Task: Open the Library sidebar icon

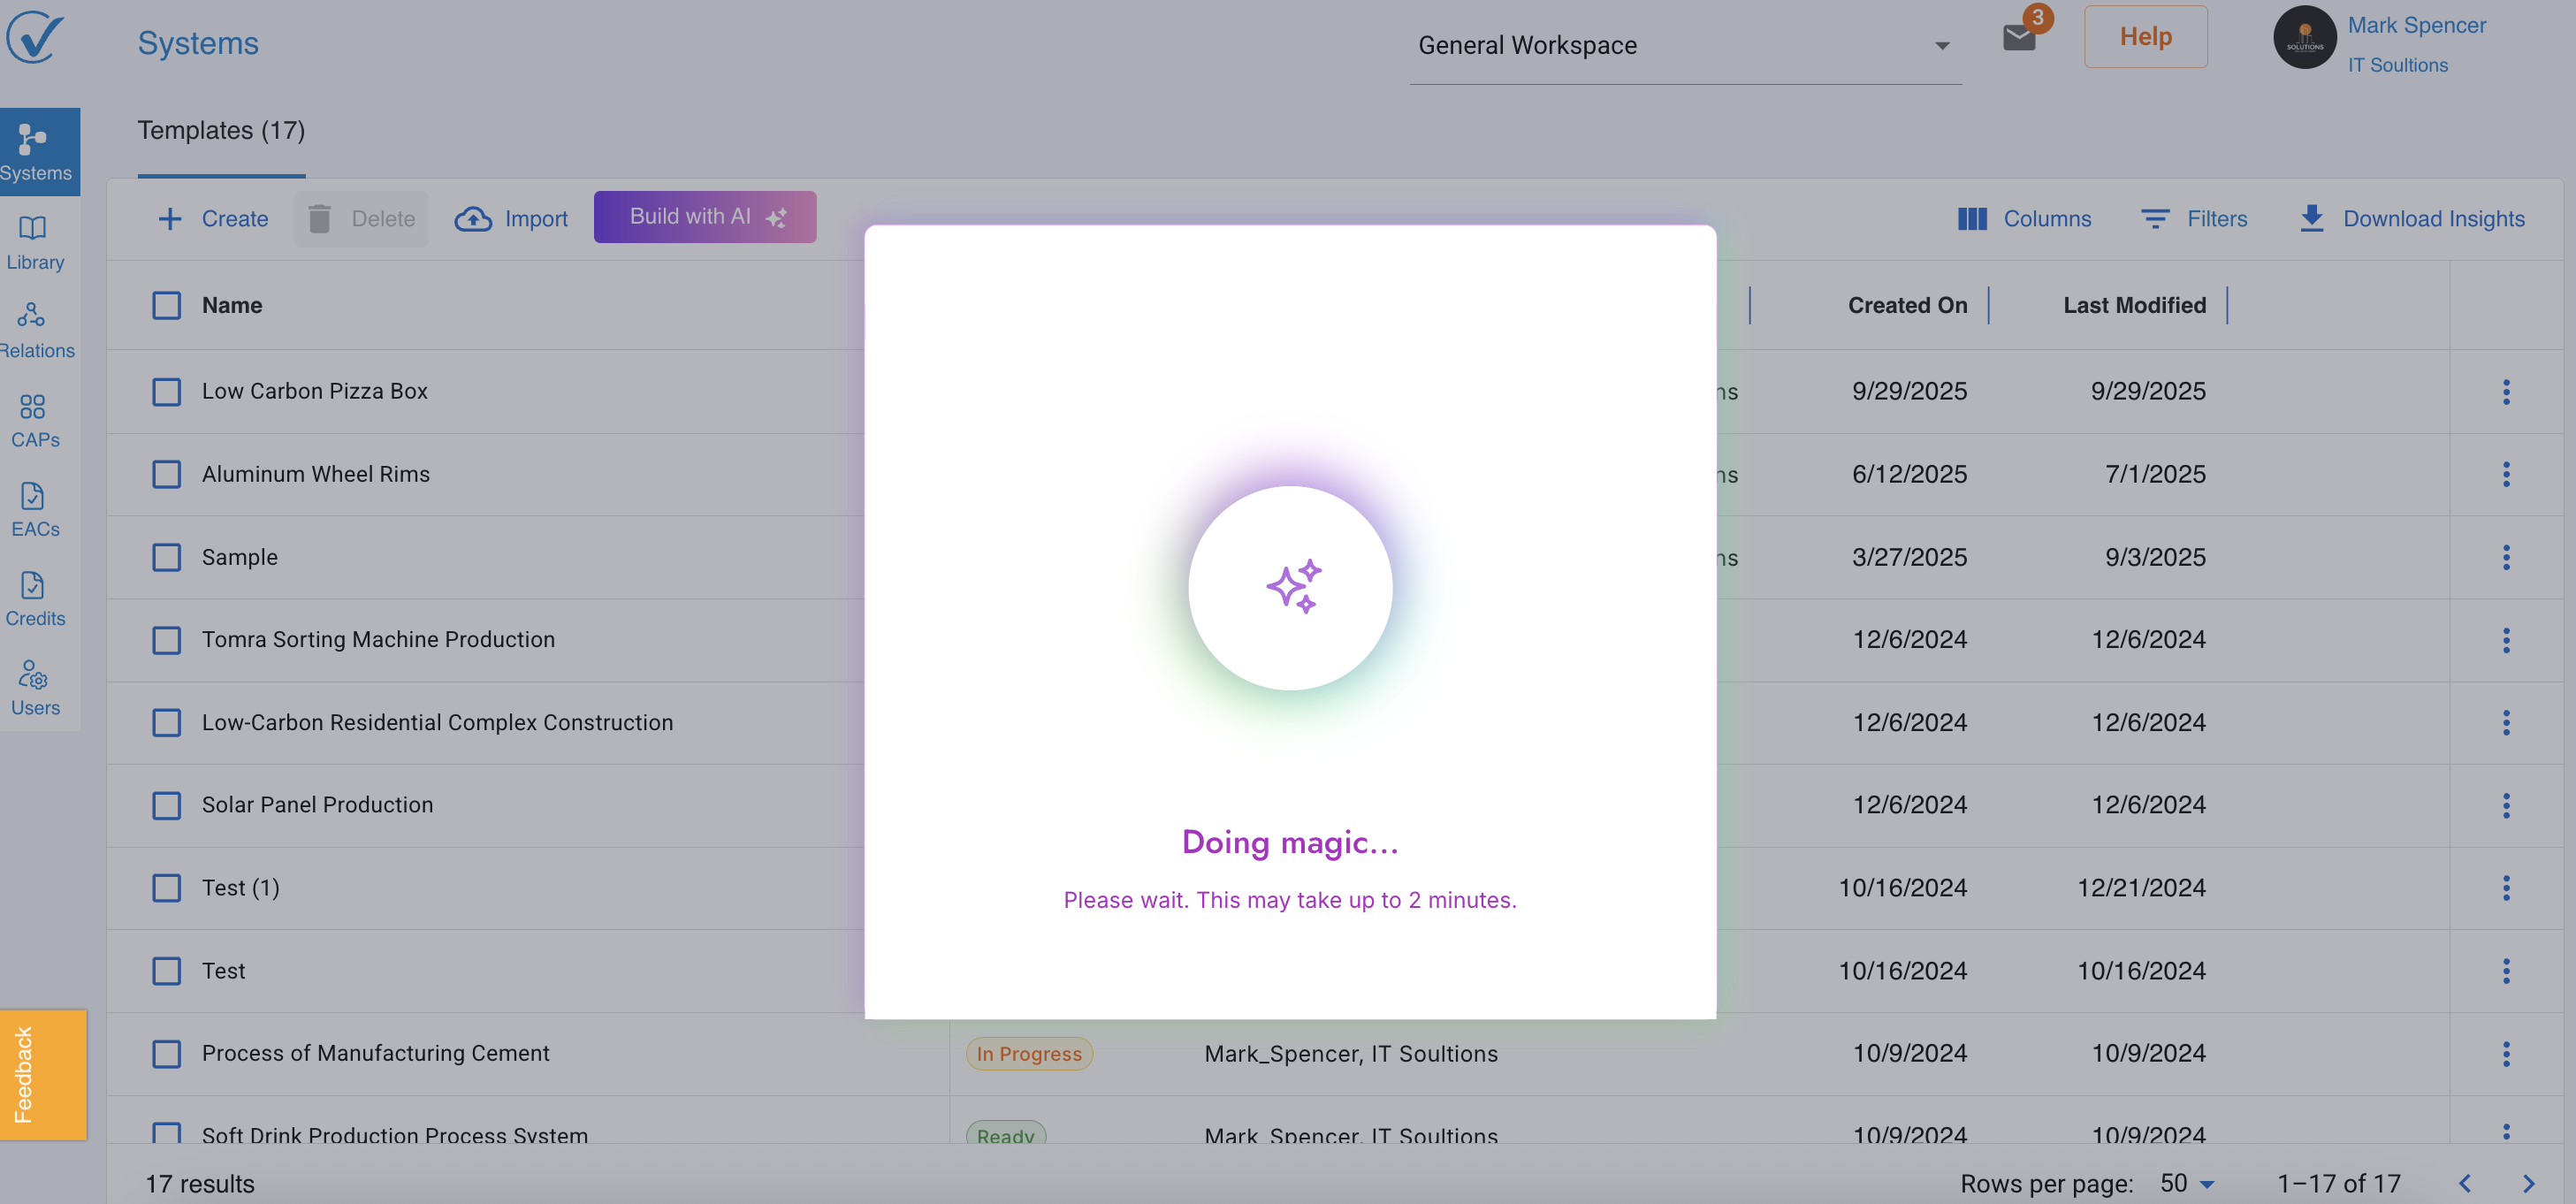Action: click(35, 241)
